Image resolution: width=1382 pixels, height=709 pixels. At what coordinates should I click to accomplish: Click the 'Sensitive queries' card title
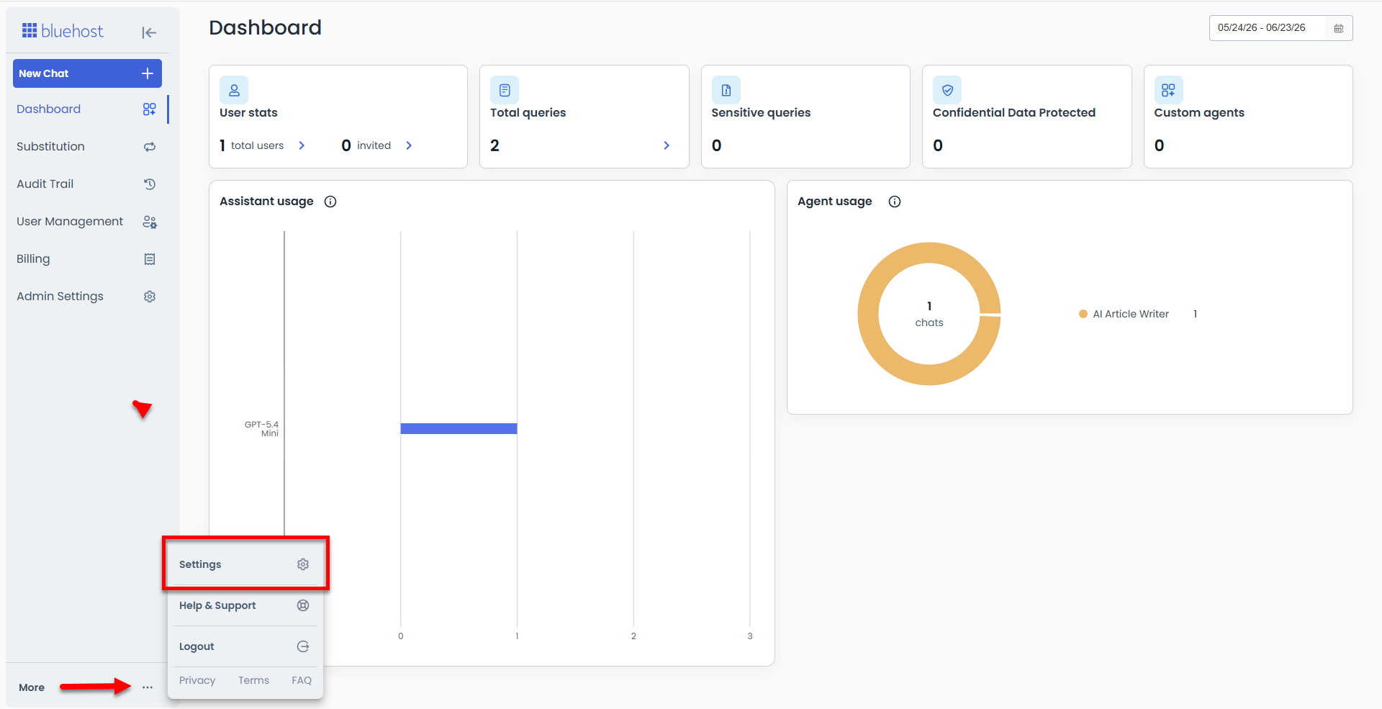coord(761,112)
